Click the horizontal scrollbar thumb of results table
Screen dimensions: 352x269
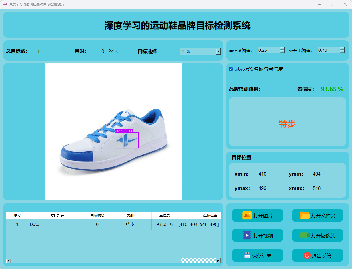[x=96, y=261]
